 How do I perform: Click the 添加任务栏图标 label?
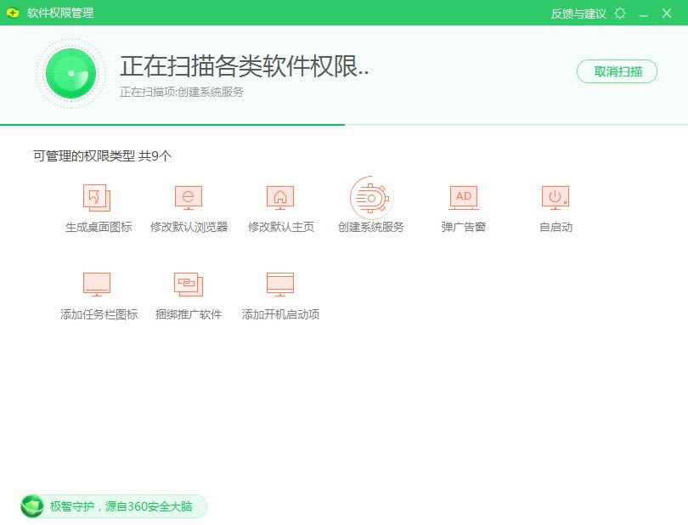pos(99,314)
